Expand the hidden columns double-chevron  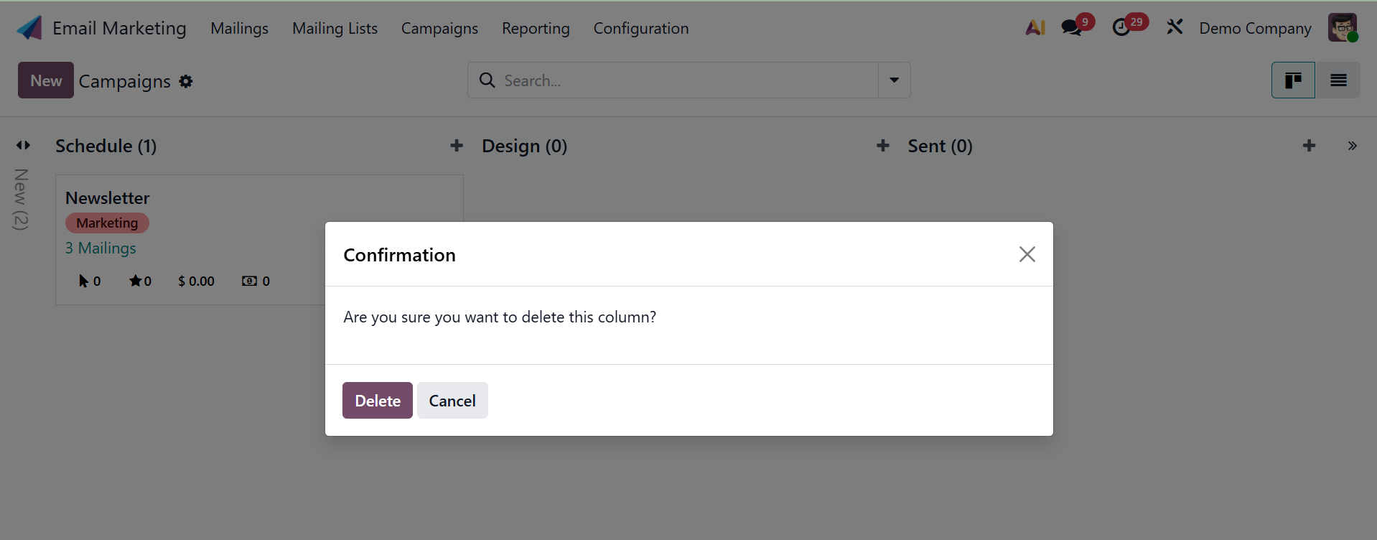tap(1352, 146)
